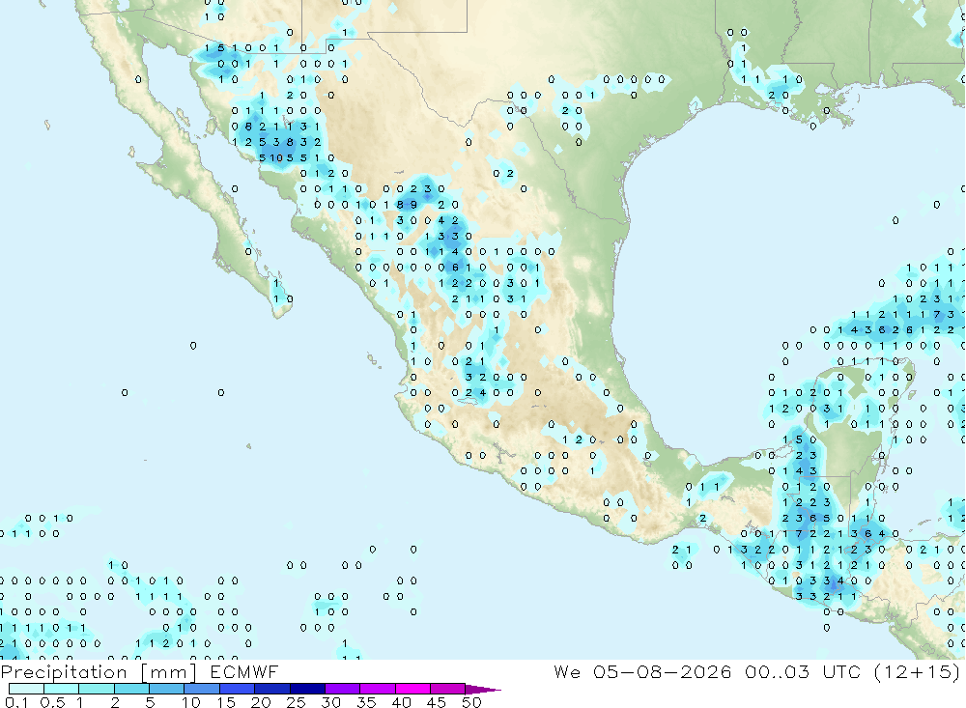Pick the 10–15 mm legend color swatch

coord(202,689)
